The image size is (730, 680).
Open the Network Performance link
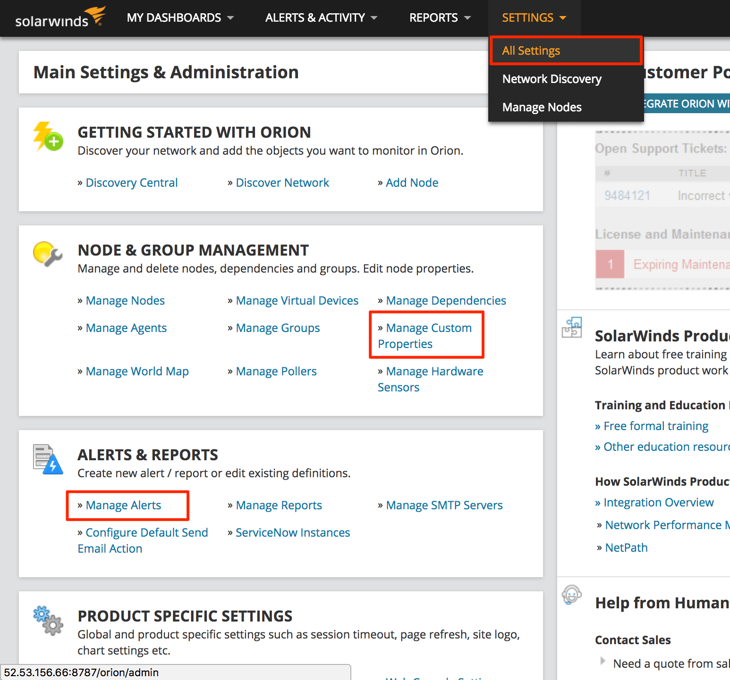pos(667,525)
